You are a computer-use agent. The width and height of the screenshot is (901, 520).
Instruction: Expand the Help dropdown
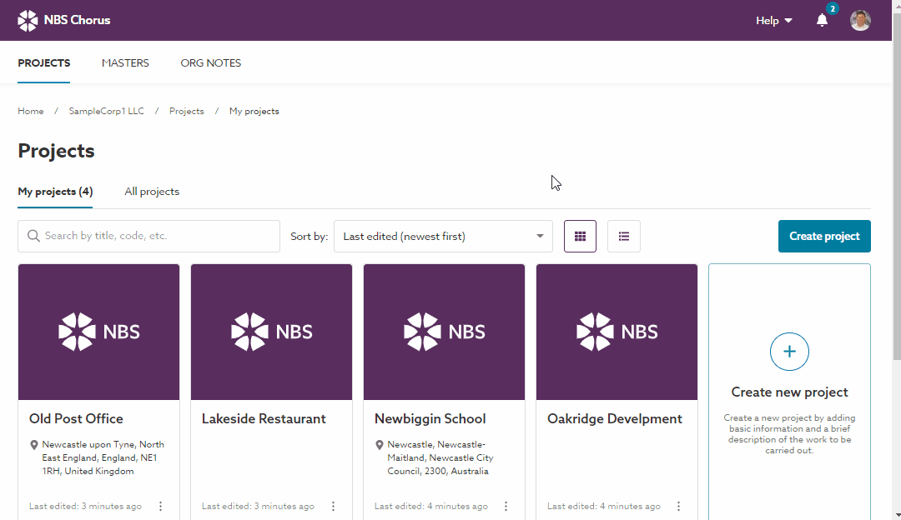click(774, 21)
